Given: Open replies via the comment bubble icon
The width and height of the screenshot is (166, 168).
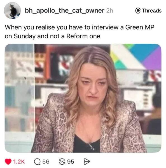Looking at the screenshot, I should [37, 162].
